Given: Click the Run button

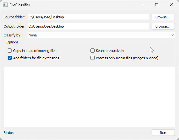Looking at the screenshot, I should tap(163, 133).
